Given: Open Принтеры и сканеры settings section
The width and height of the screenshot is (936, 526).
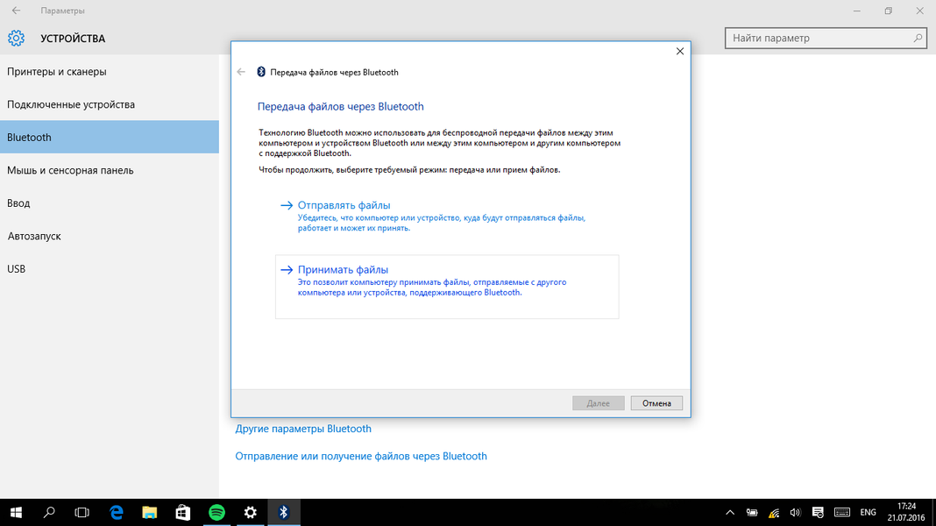Looking at the screenshot, I should tap(110, 72).
